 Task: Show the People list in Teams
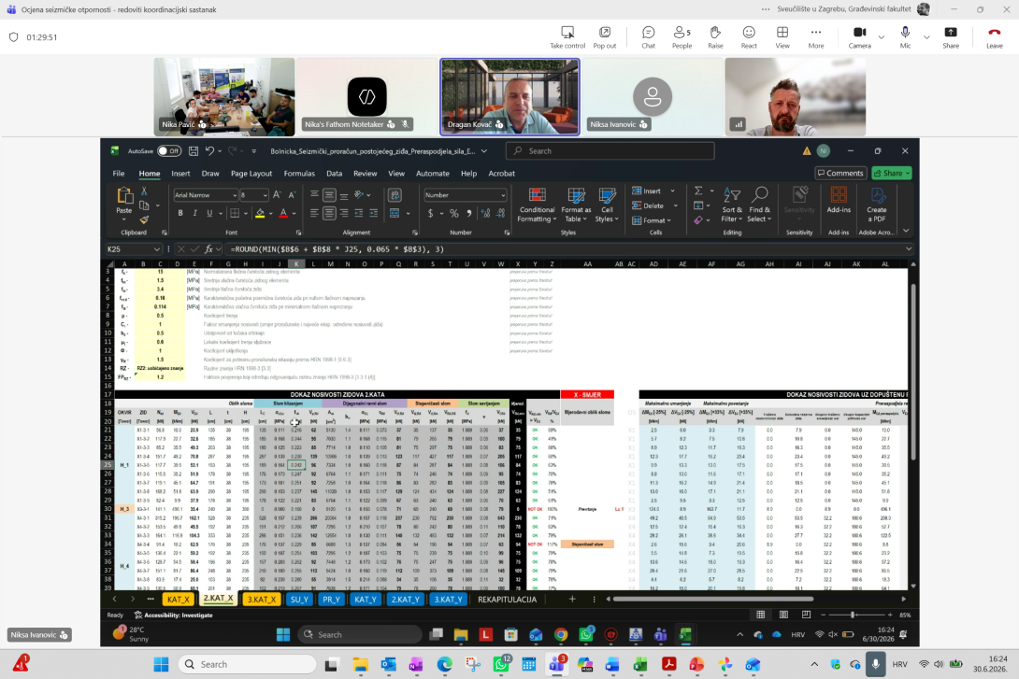(682, 37)
